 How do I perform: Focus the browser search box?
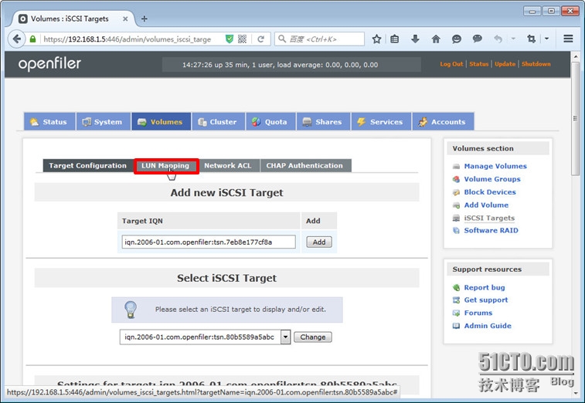coord(320,39)
